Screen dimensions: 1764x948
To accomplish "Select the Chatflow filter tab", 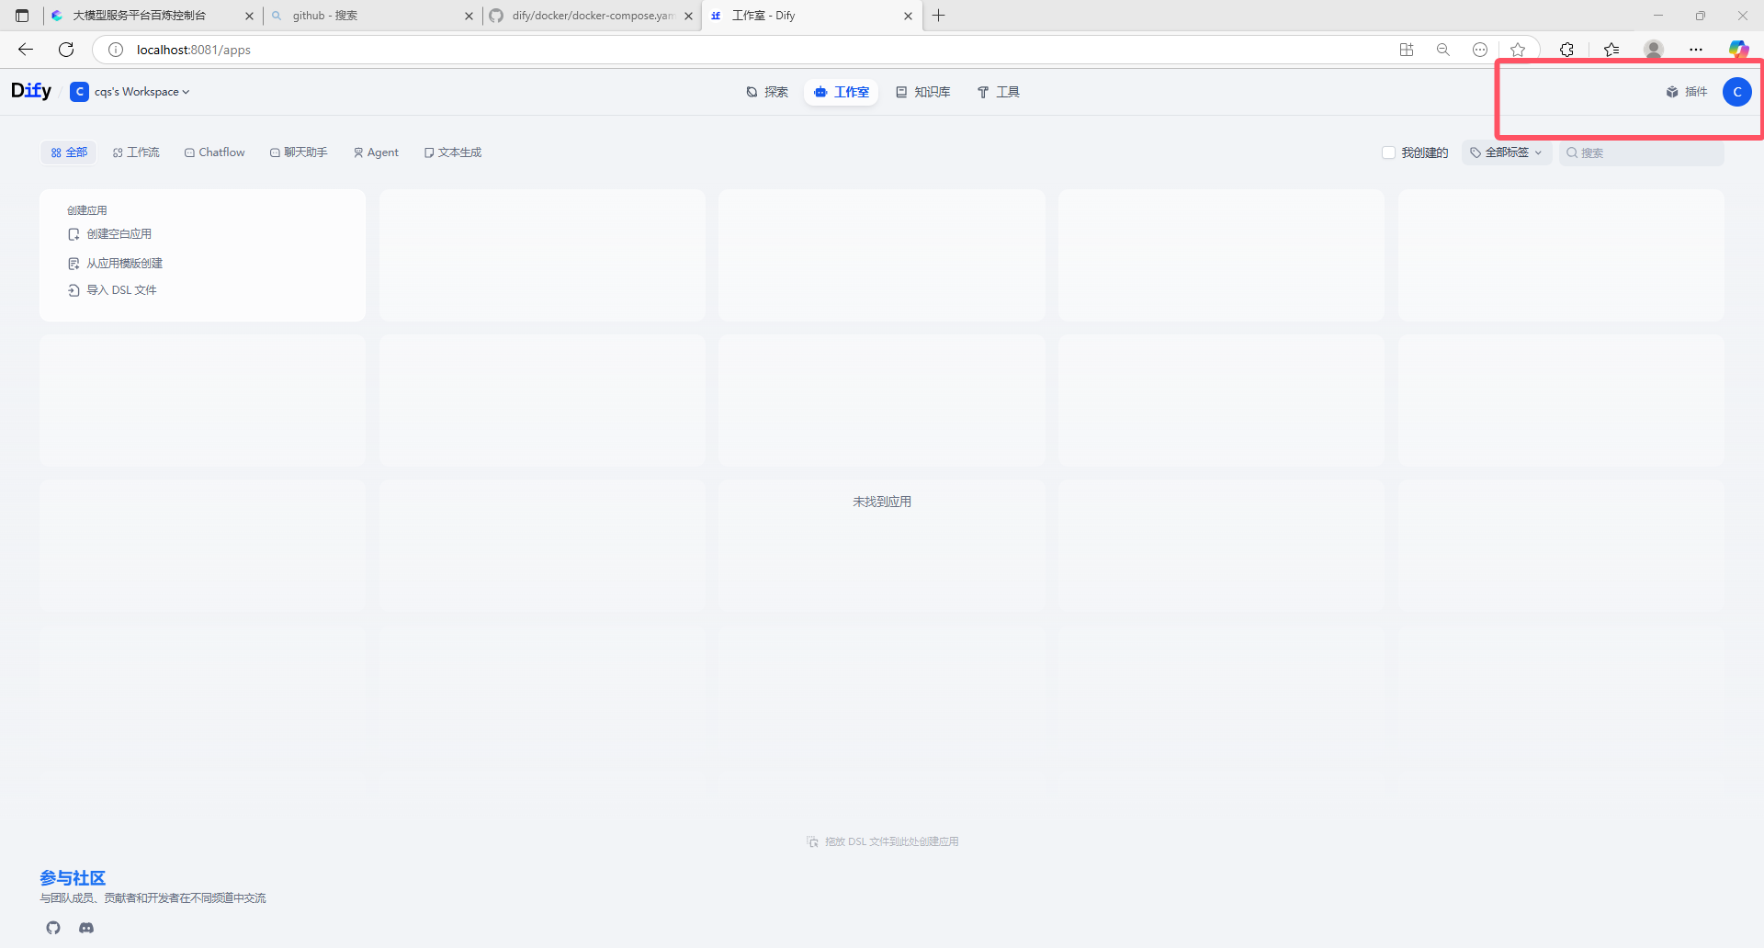I will [x=215, y=152].
